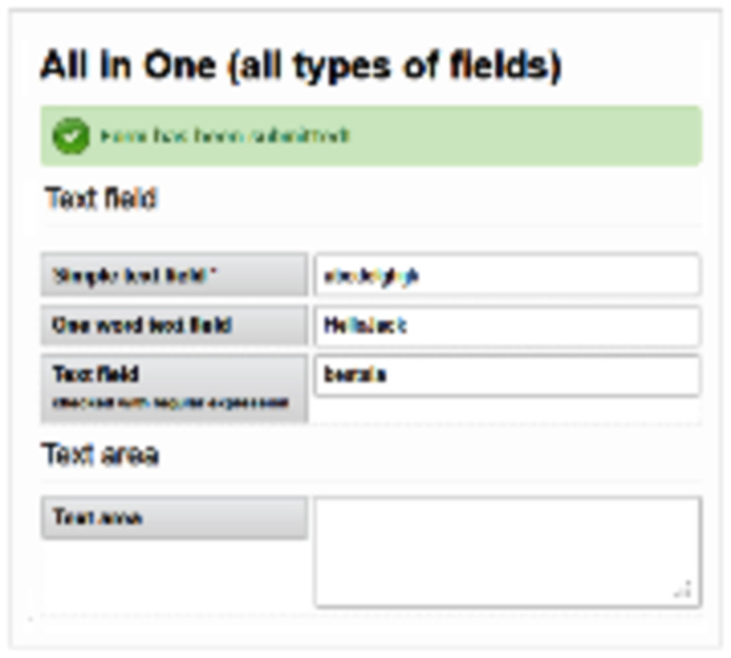The width and height of the screenshot is (731, 658).
Task: Click the divider under Text field heading
Action: coord(371,227)
